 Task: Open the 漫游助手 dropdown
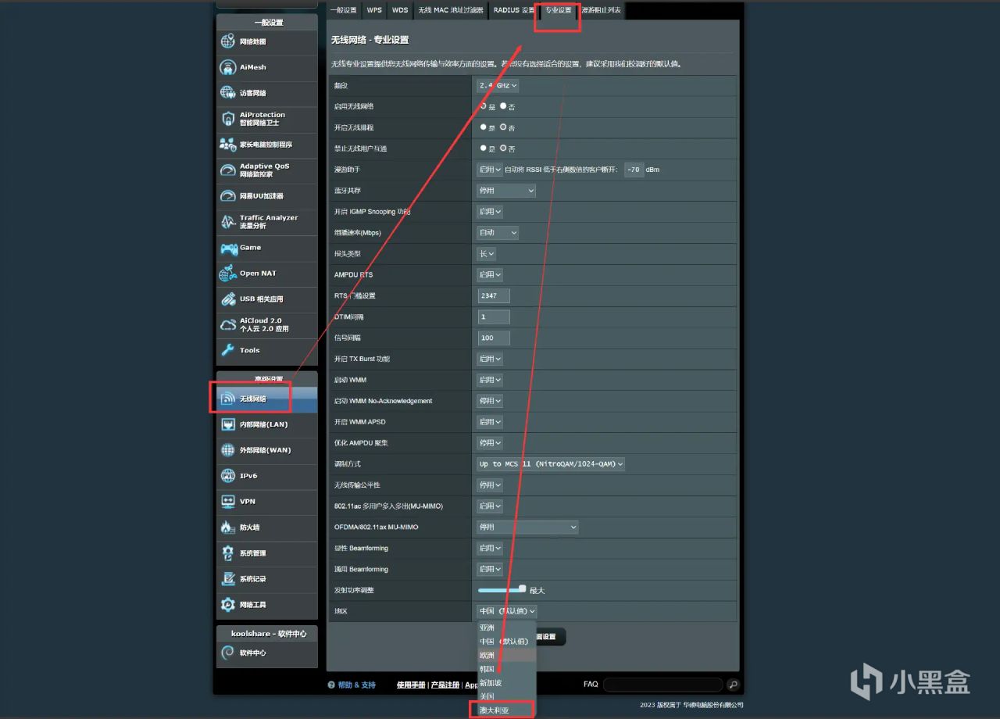(490, 169)
